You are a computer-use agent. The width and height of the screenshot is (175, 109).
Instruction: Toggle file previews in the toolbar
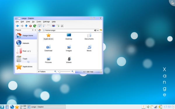[54, 26]
